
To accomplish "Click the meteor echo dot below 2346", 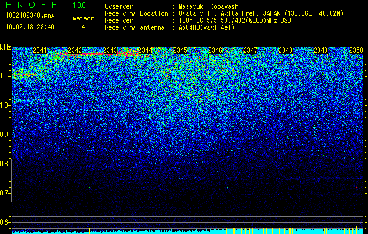I will pos(228,188).
